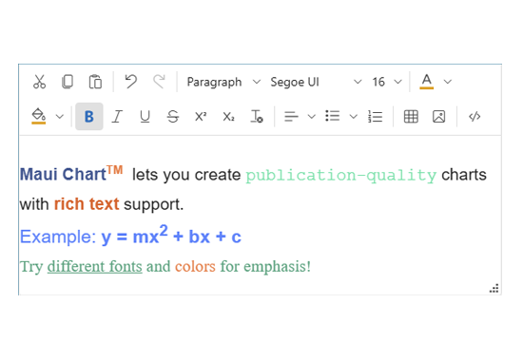Toggle Subscript formatting
Screen dimensions: 523x361
click(228, 117)
